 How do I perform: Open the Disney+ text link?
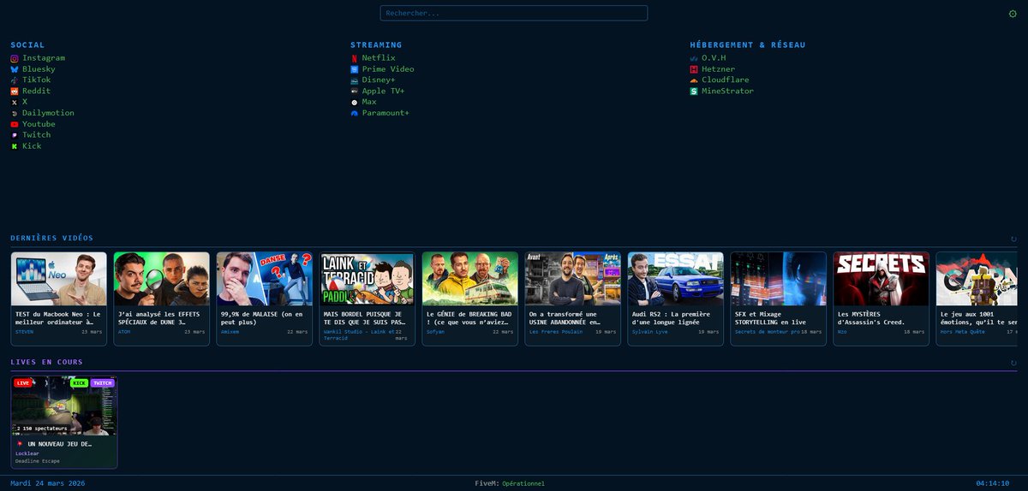379,80
